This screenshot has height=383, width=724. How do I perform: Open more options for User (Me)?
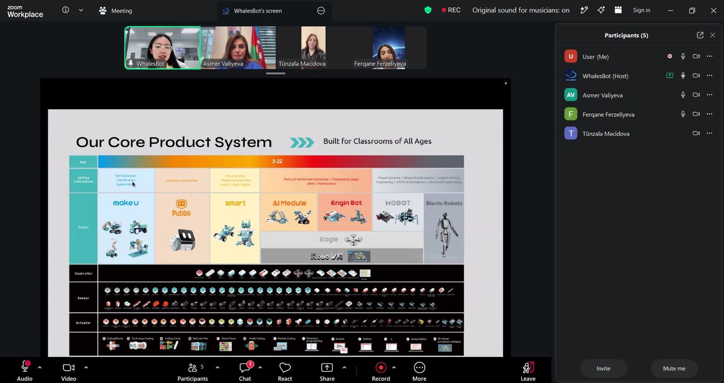pos(710,57)
